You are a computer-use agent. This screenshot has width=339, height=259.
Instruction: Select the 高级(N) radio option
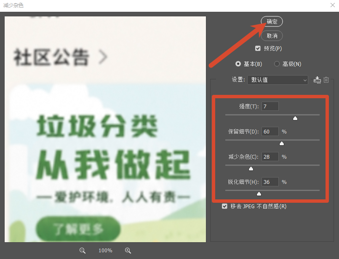(x=277, y=64)
